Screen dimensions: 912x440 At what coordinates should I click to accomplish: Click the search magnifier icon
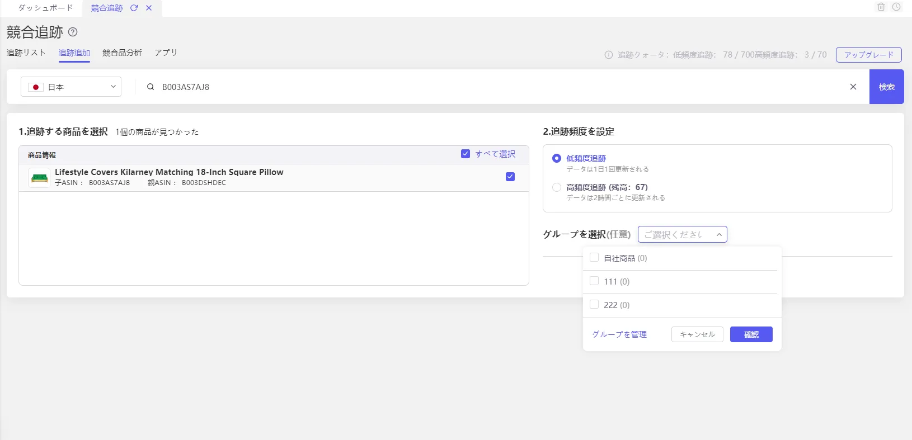(151, 87)
